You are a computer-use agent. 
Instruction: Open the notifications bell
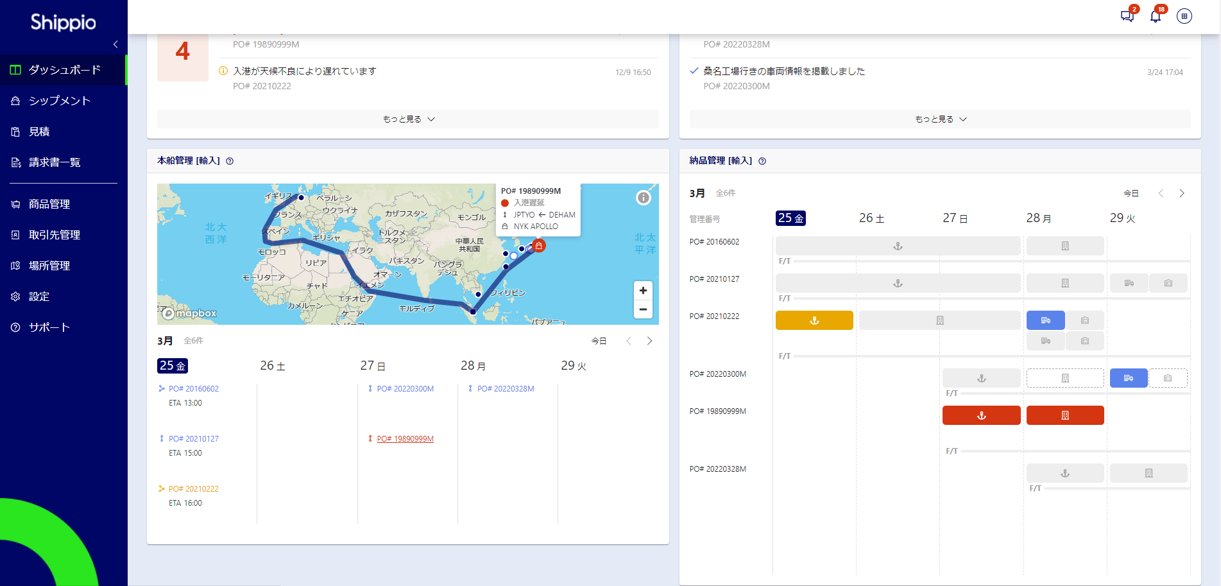[x=1156, y=16]
